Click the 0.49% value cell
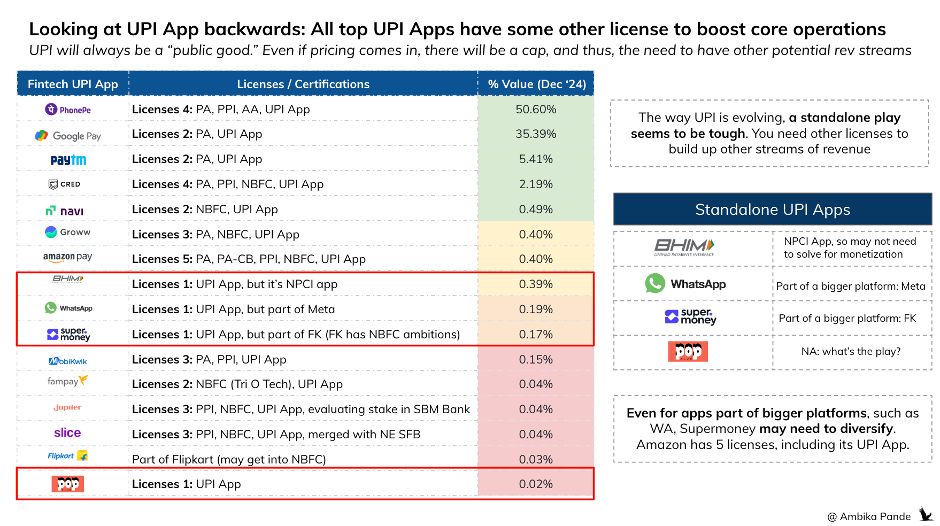This screenshot has width=940, height=526. (x=536, y=209)
